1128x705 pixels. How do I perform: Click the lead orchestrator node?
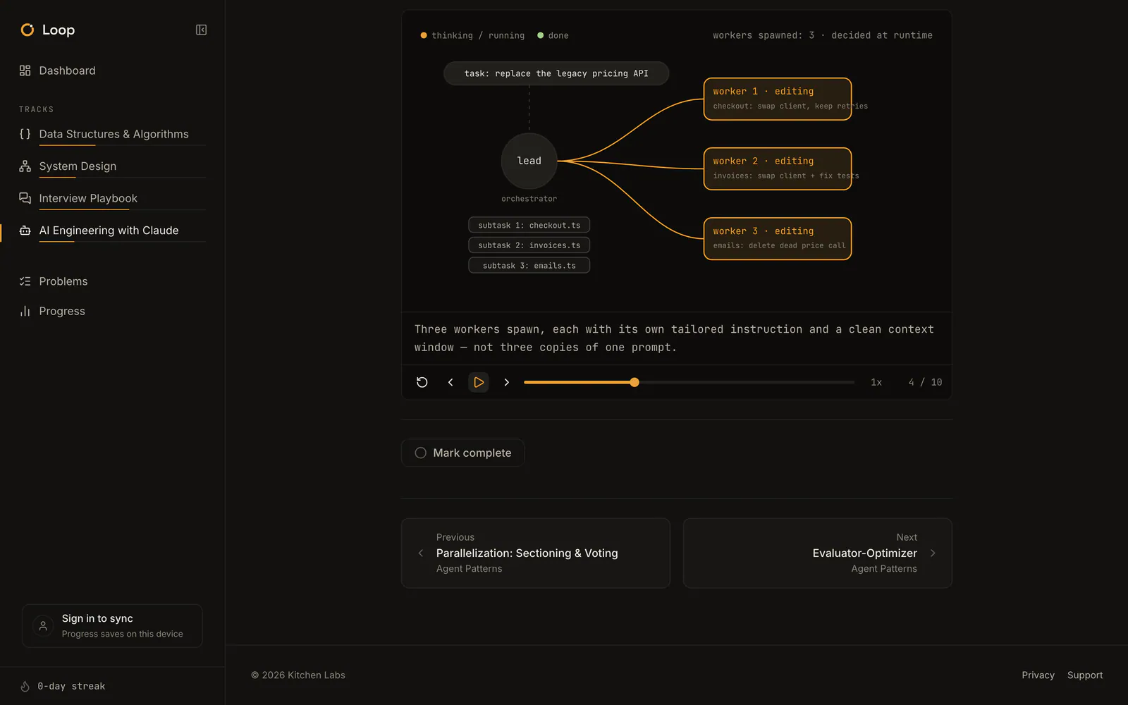point(529,161)
